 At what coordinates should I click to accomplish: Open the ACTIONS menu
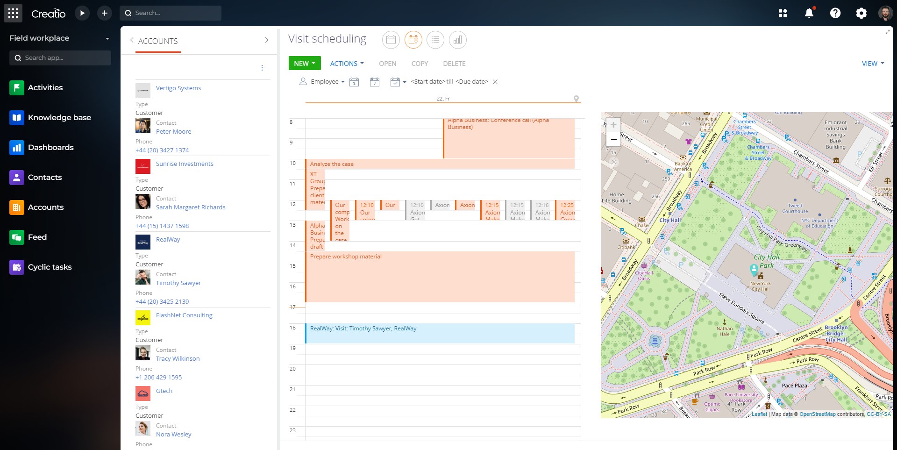346,64
